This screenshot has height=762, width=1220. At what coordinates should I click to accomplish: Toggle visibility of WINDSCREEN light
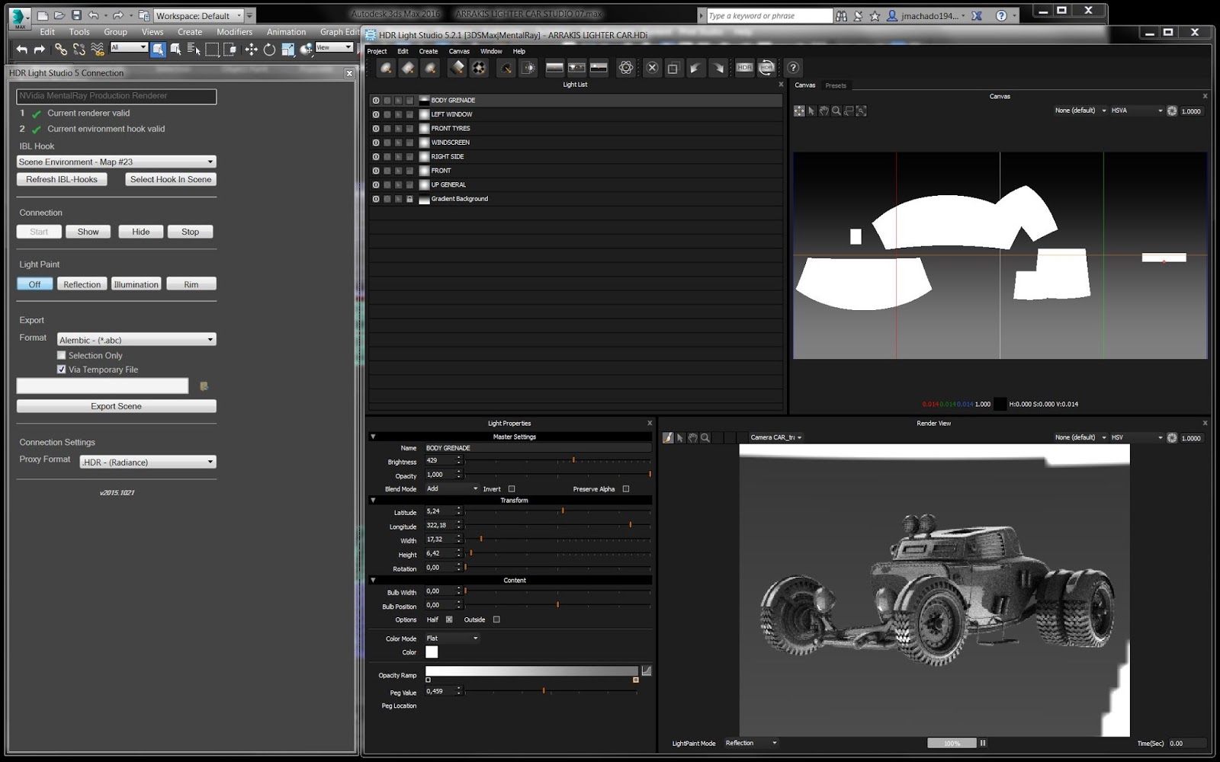tap(375, 142)
